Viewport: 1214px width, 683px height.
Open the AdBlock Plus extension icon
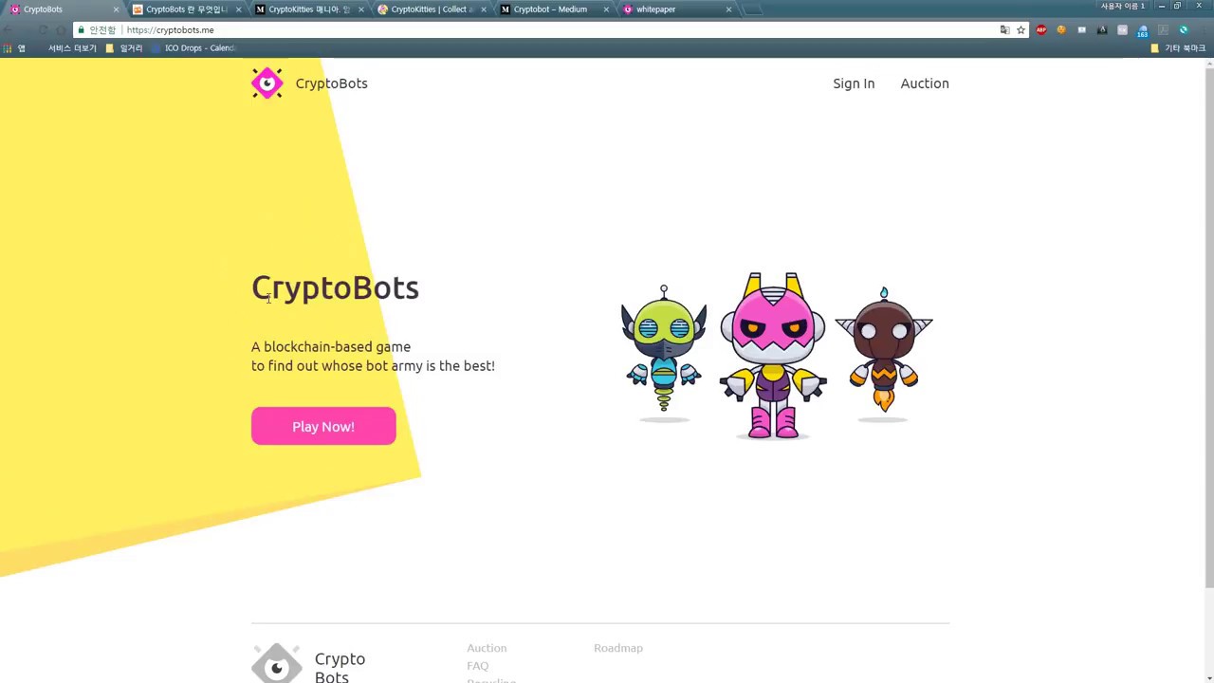1041,30
